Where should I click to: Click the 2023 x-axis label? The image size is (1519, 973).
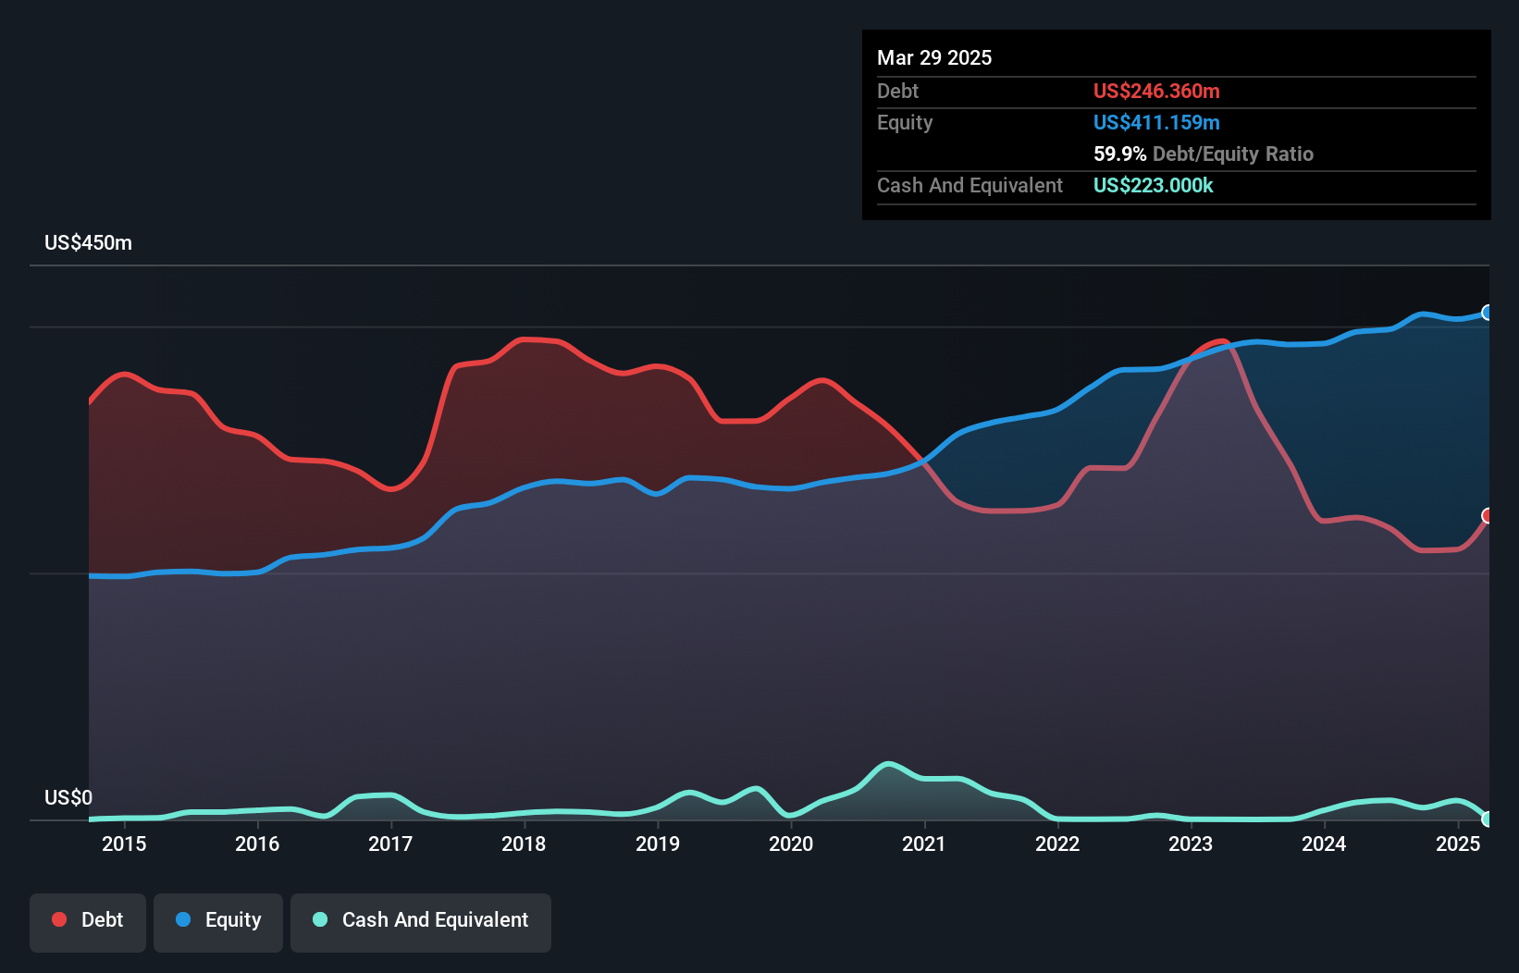point(1191,844)
